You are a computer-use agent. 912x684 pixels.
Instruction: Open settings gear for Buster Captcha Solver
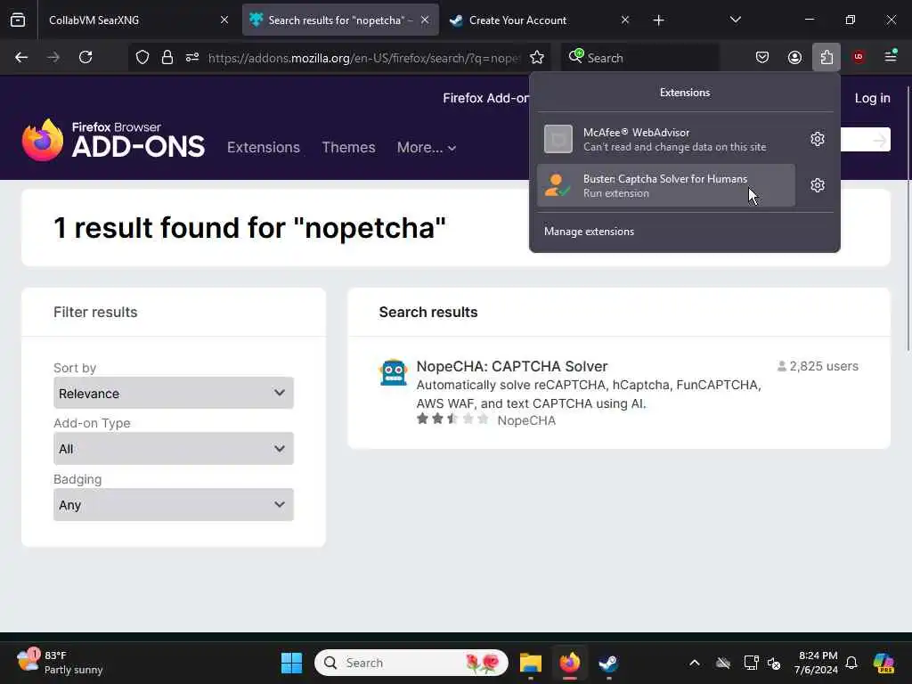point(818,185)
